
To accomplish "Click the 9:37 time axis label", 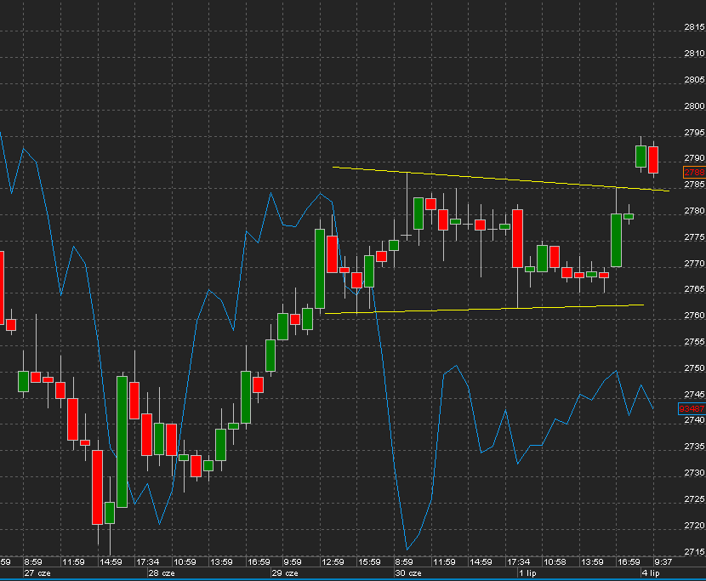I will point(663,562).
